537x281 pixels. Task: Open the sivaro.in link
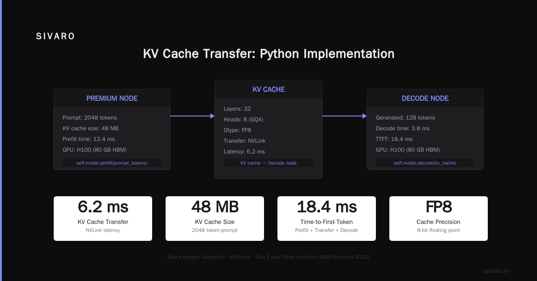(x=496, y=271)
